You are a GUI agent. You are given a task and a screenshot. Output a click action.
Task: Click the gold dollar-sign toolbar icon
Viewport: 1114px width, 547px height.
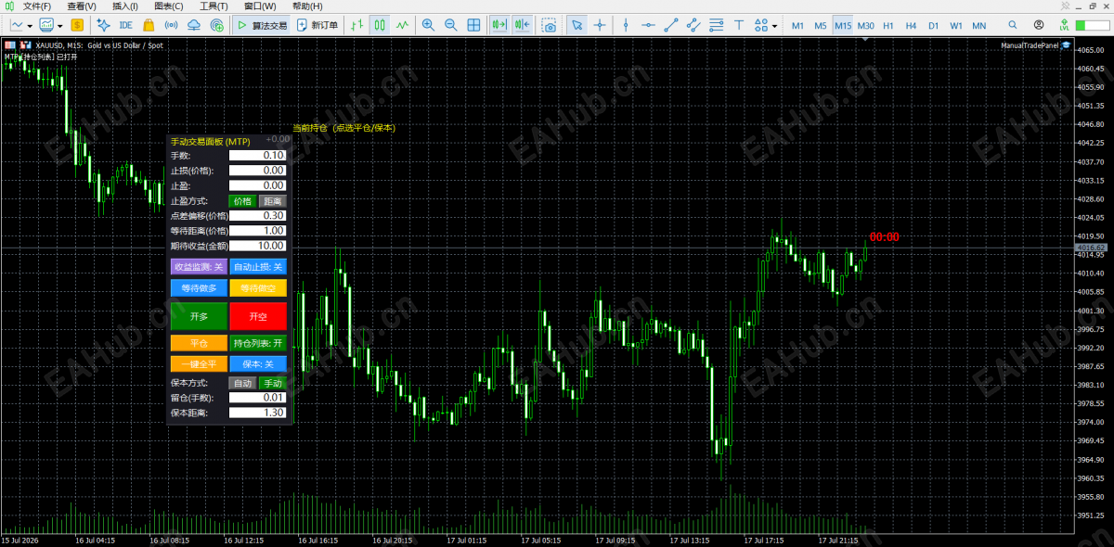(76, 25)
